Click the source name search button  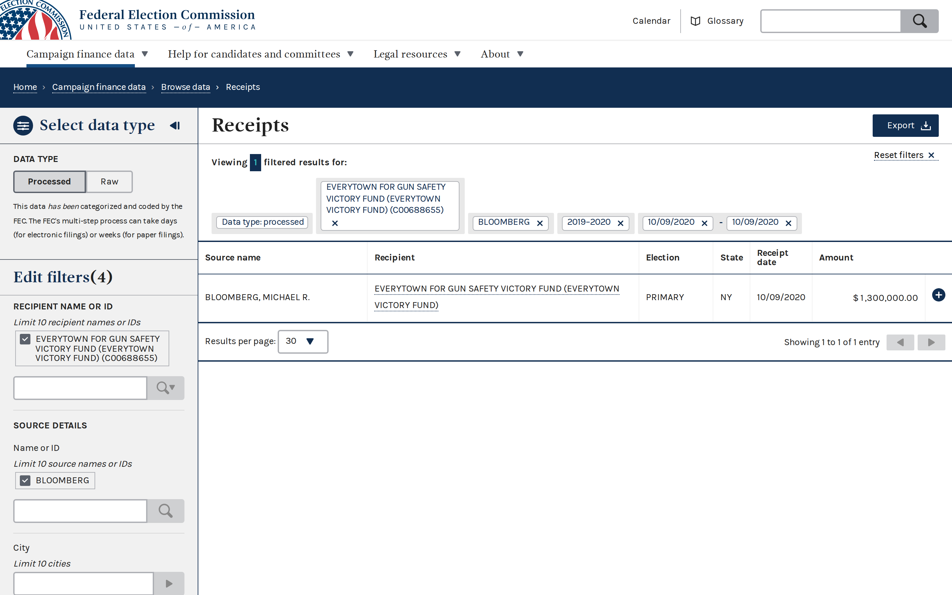click(x=166, y=511)
